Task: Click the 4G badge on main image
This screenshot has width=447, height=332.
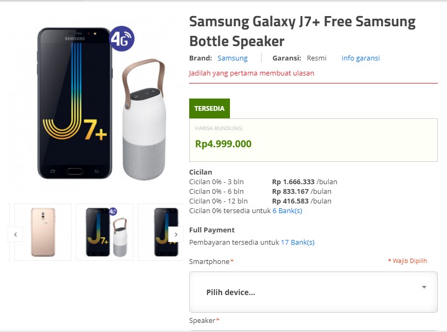Action: coord(122,39)
